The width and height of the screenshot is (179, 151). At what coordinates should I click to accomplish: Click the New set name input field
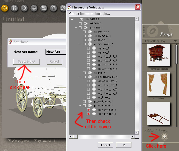56,52
